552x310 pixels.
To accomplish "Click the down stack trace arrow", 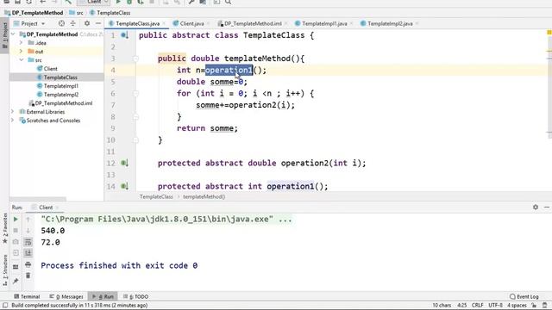I will tap(28, 230).
